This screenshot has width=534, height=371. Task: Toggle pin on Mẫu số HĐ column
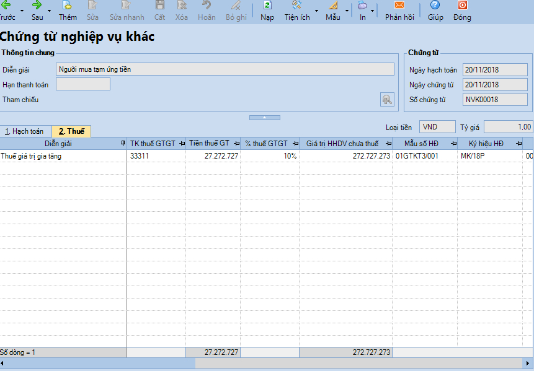tap(453, 144)
